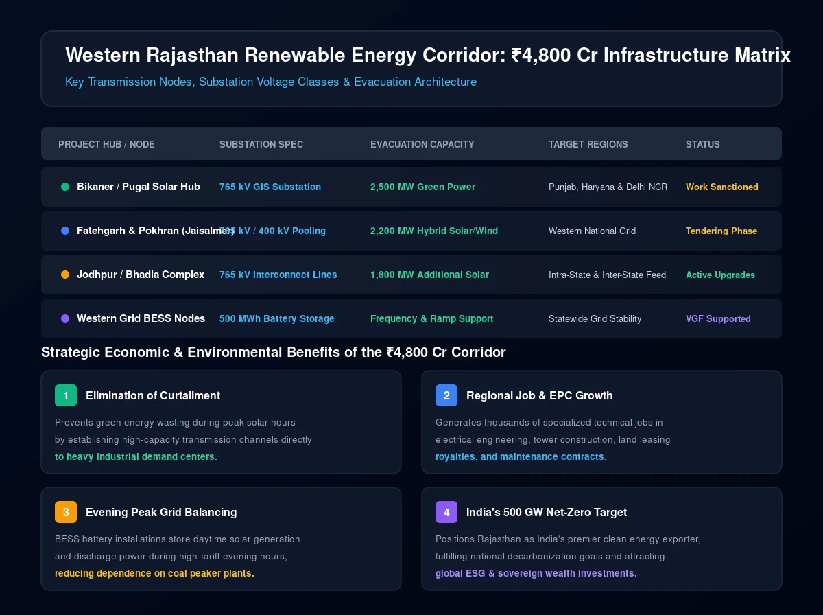Click the VGF Supported status

click(718, 318)
